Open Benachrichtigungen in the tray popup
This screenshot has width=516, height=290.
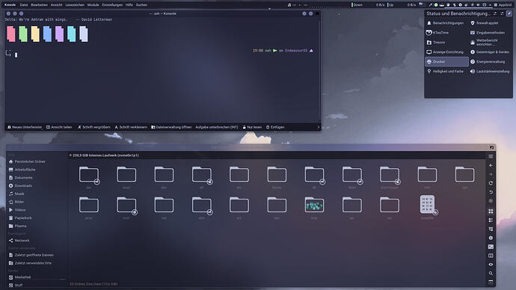tap(446, 23)
